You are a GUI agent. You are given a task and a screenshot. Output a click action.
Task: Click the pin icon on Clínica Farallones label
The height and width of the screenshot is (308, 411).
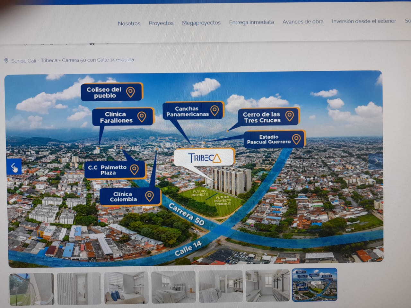(142, 117)
